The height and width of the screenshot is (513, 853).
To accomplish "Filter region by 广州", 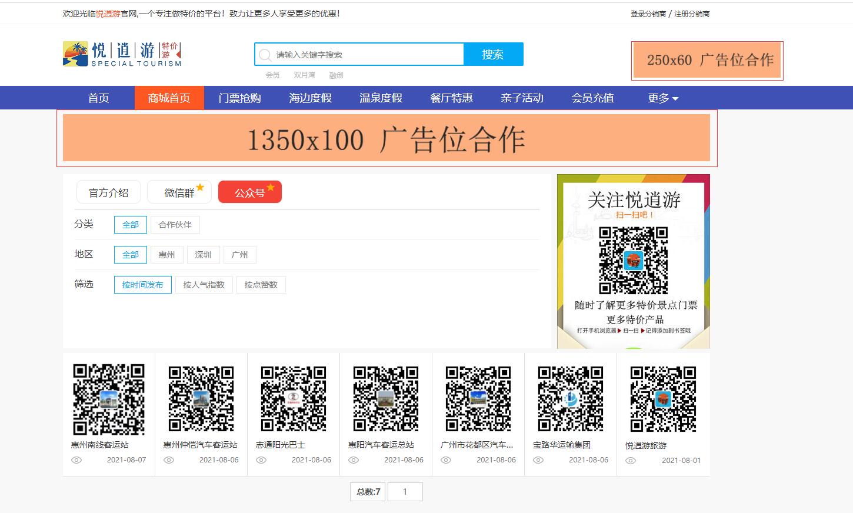I will 239,255.
